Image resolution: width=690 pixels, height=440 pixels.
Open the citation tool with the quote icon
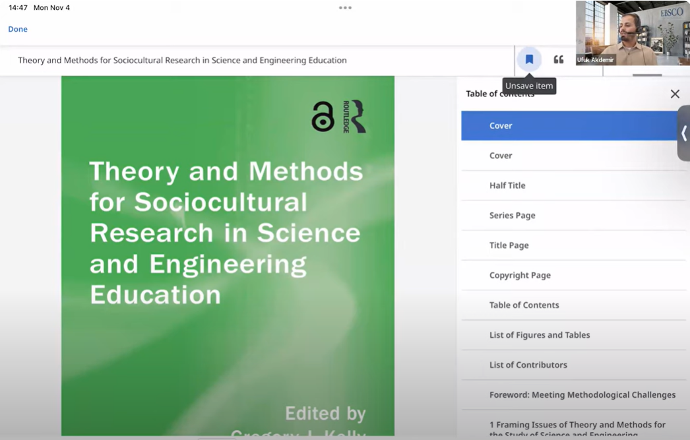click(x=559, y=59)
